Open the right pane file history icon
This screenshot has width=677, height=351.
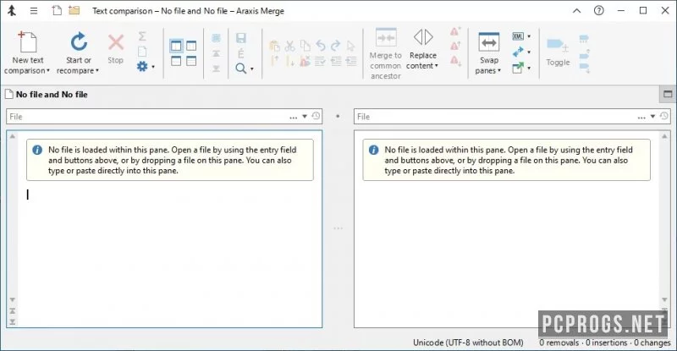point(664,116)
